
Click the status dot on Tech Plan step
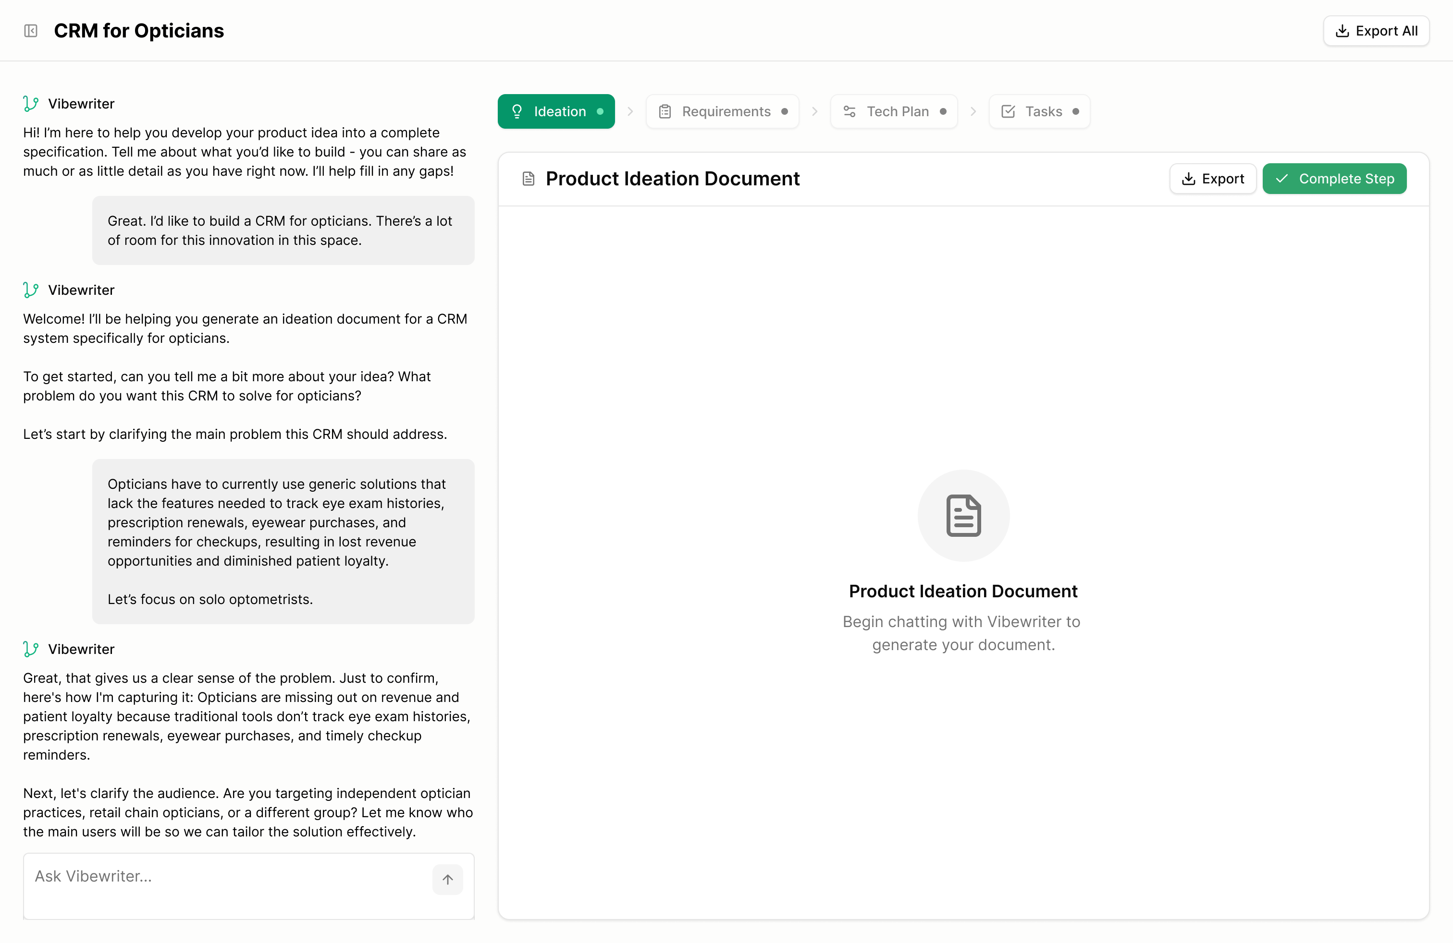click(x=942, y=111)
